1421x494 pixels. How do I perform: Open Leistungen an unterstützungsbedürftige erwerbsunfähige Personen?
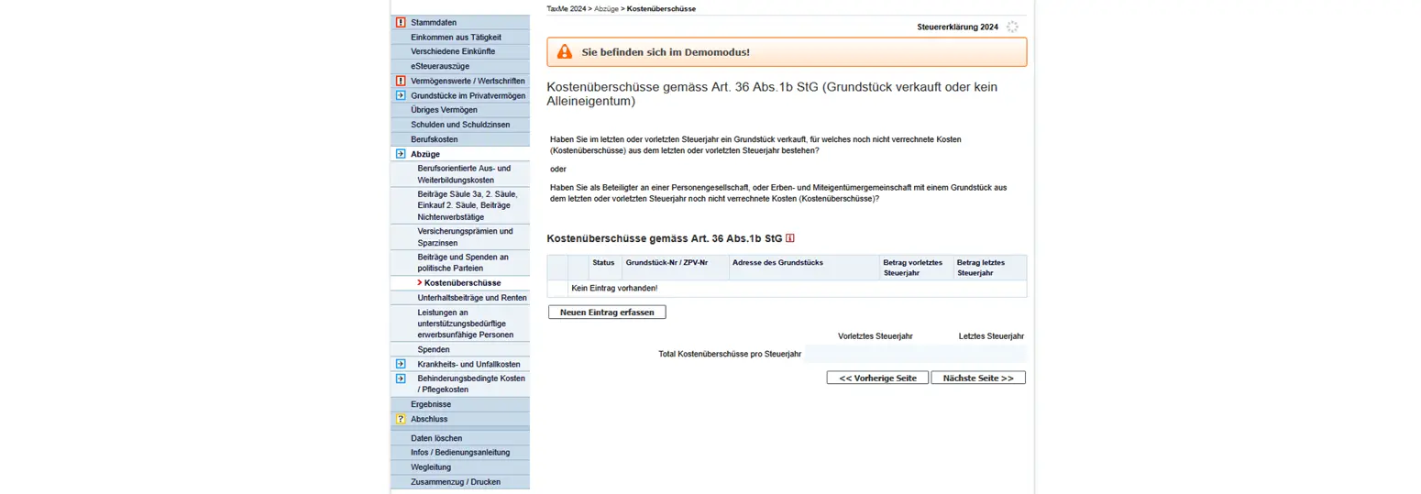coord(468,324)
